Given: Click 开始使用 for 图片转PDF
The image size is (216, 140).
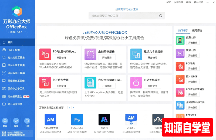Looking at the screenshot, I should 193,82.
